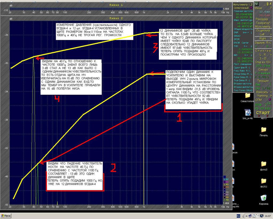
Task: Open the trio_w-46 document icon
Action: [248, 113]
